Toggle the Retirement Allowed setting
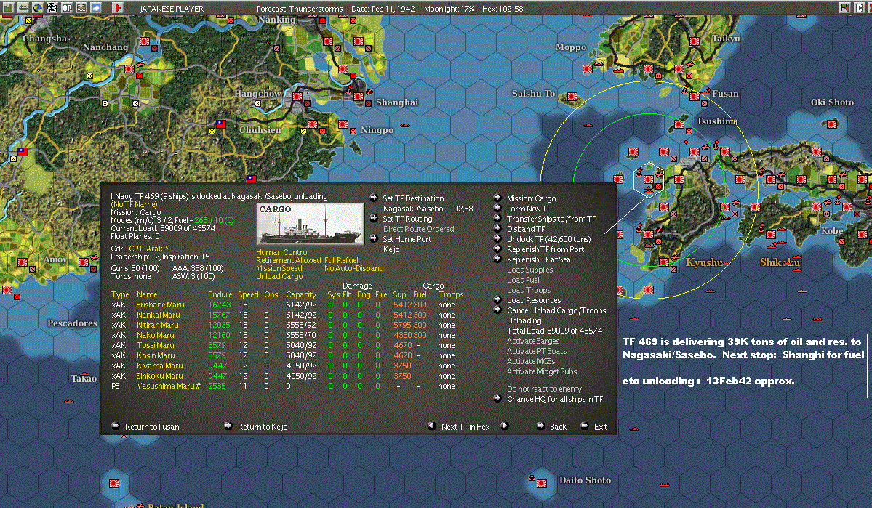Screen dimensions: 872x508 pos(288,260)
